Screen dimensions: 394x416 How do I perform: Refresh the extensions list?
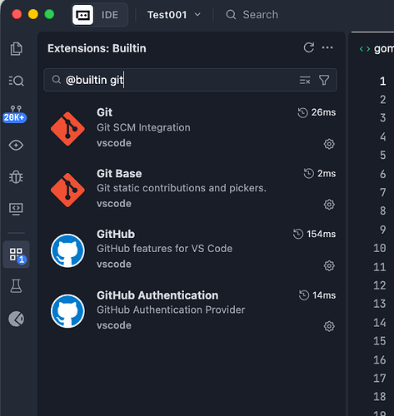[309, 47]
